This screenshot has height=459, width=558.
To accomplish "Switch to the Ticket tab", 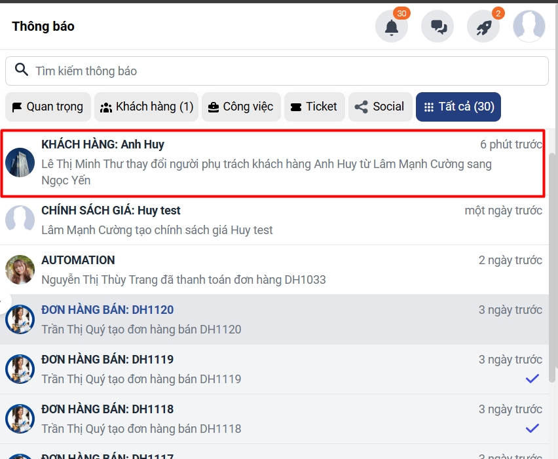I will pyautogui.click(x=314, y=107).
